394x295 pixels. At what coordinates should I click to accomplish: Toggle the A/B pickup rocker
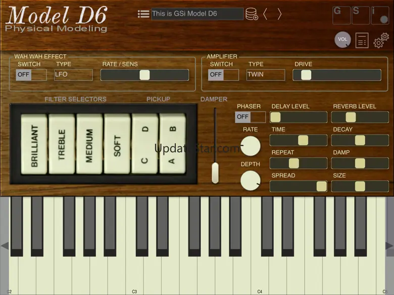pos(173,144)
